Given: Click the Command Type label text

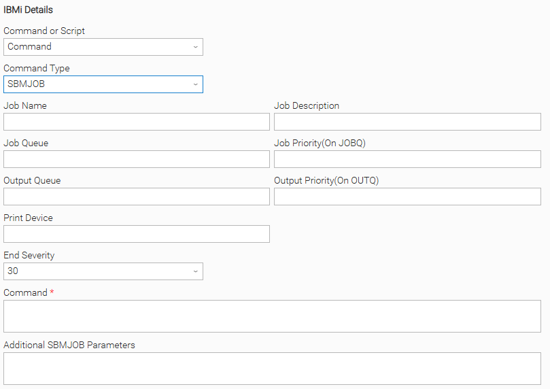Looking at the screenshot, I should click(37, 68).
